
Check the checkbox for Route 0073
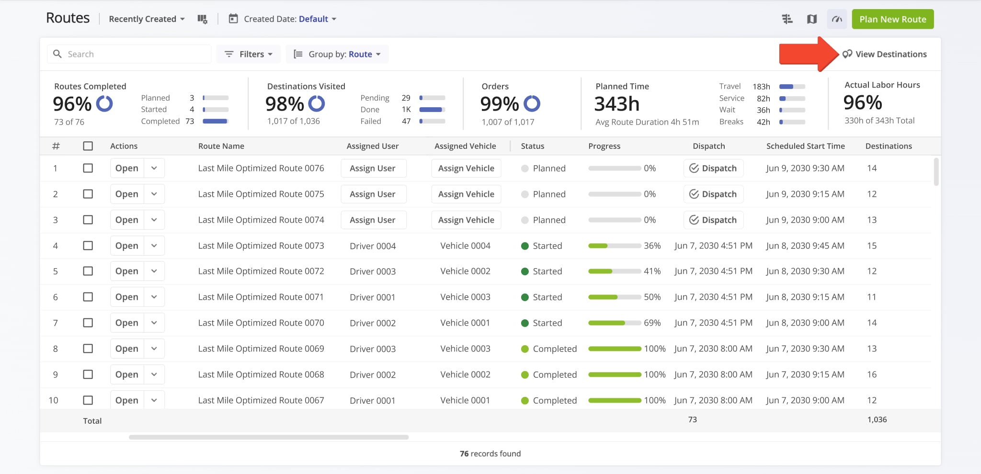(88, 246)
